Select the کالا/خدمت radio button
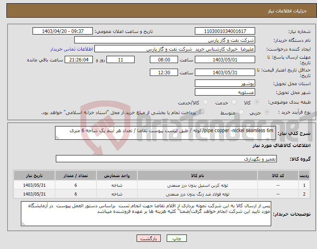The width and height of the screenshot is (317, 249). [x=205, y=102]
